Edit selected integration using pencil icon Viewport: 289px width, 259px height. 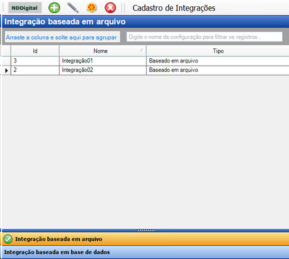[73, 8]
